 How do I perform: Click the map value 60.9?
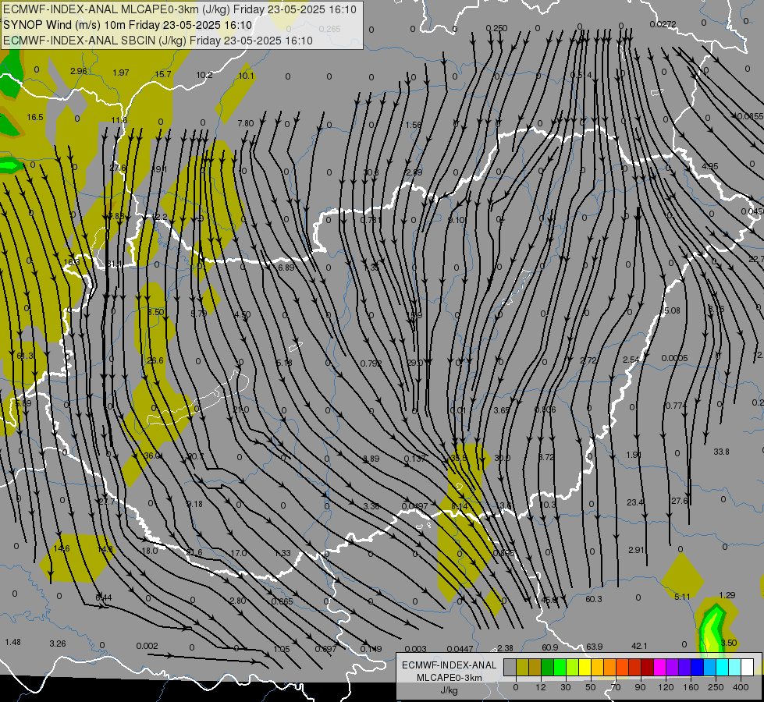click(x=550, y=647)
